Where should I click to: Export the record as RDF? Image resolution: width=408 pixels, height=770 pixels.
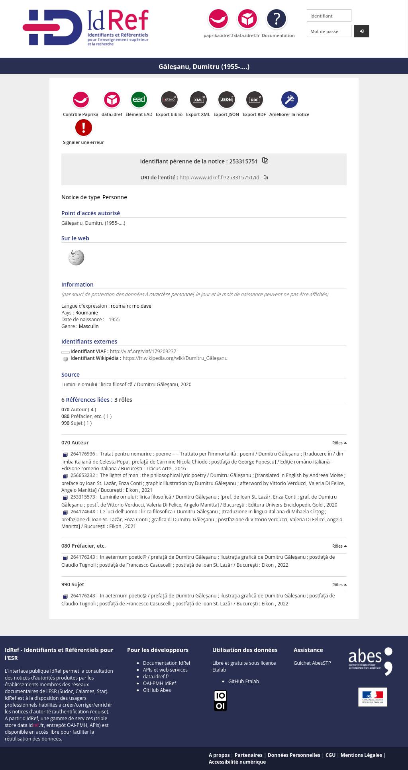254,100
